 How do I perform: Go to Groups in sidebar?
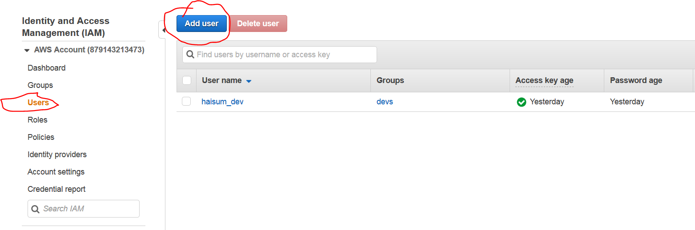40,85
